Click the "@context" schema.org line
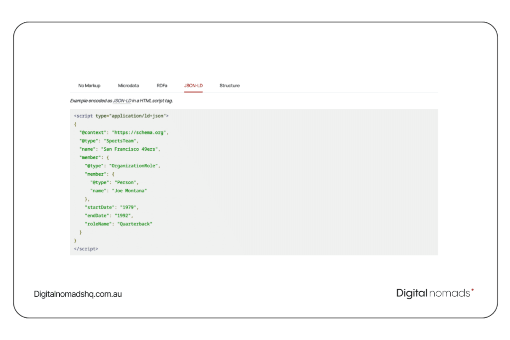 [124, 132]
